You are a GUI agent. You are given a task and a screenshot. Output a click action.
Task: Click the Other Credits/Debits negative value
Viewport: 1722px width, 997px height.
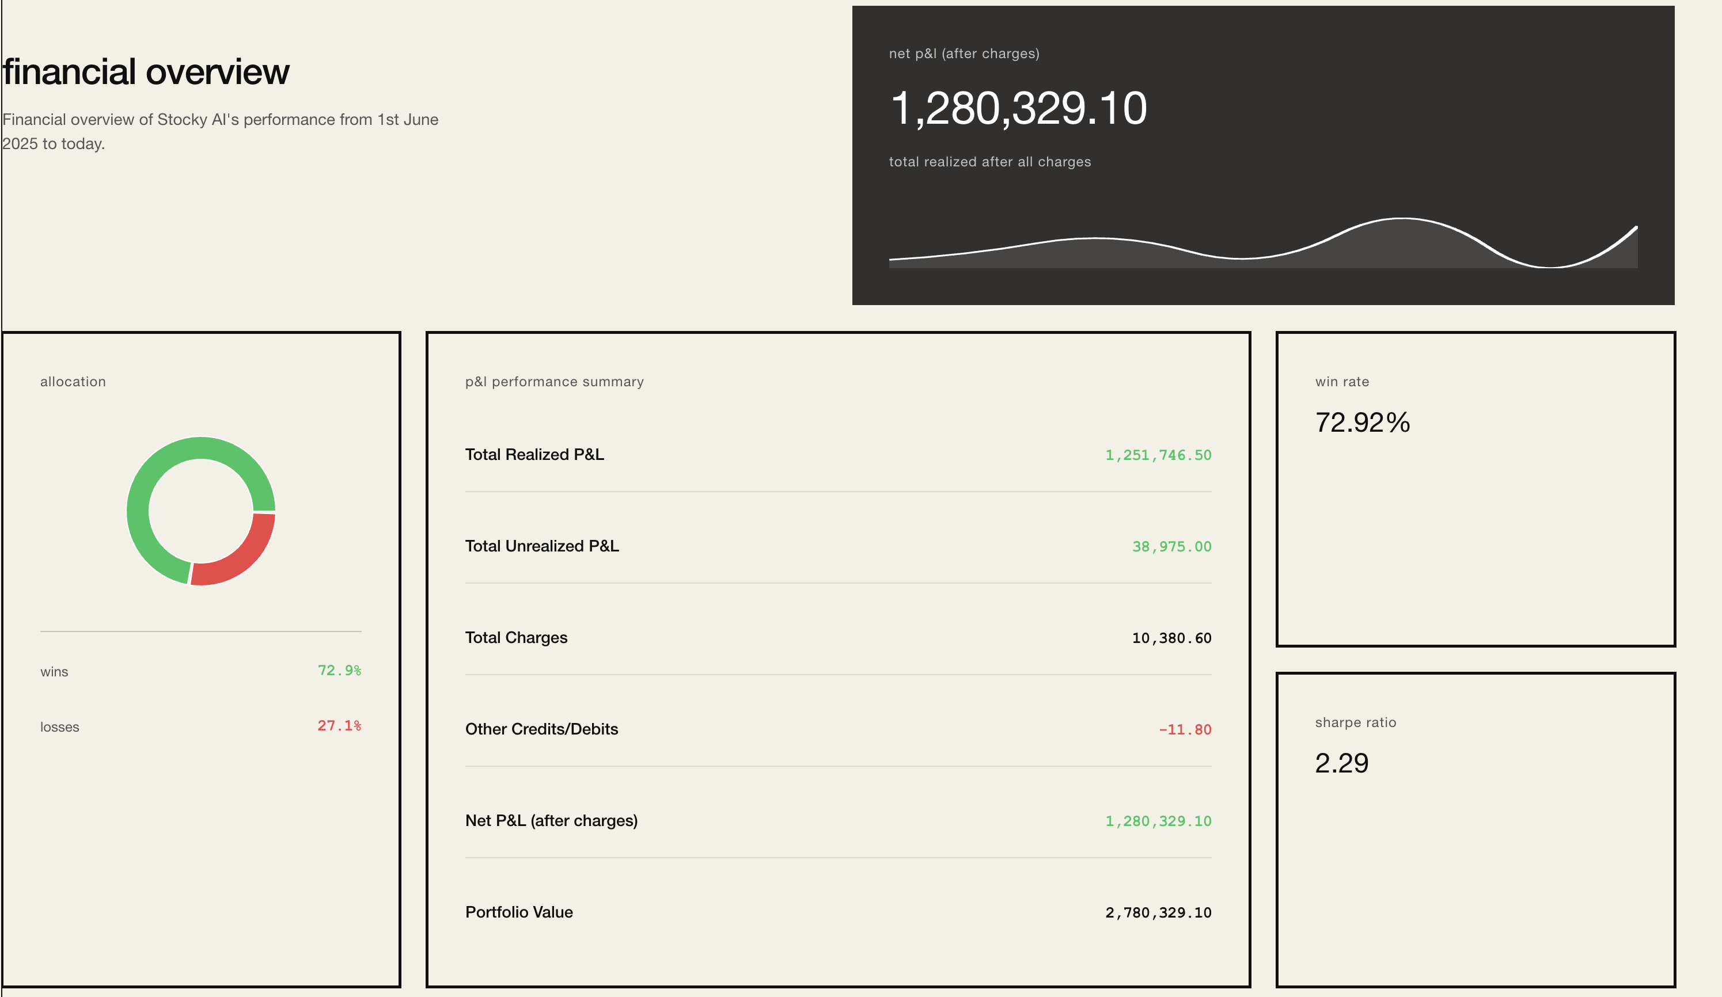(x=1185, y=729)
